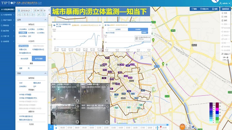Enable the 社区 layer in 基础信息

(225, 13)
